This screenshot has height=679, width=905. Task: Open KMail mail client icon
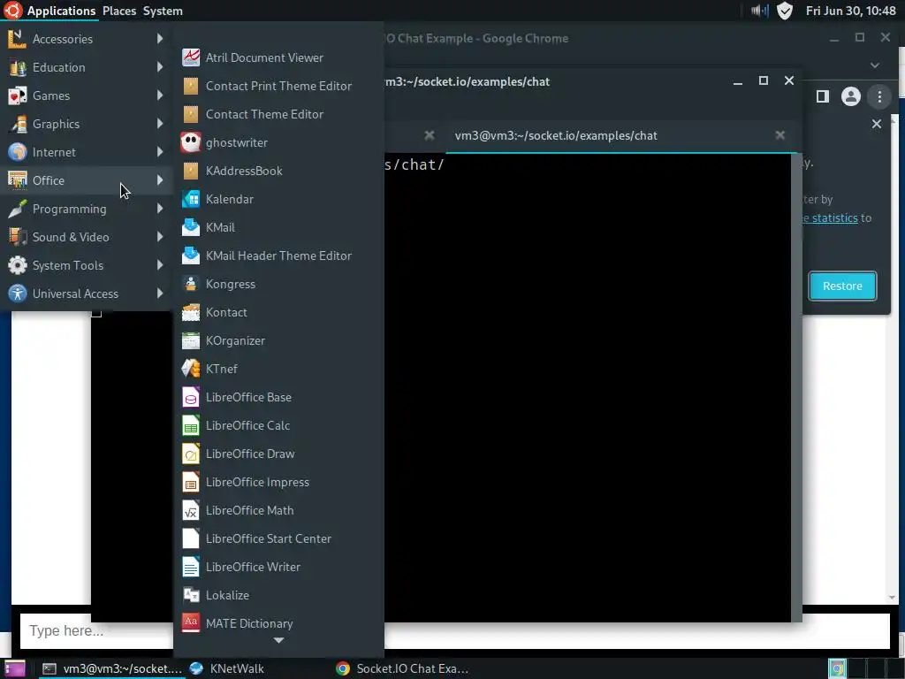pyautogui.click(x=191, y=227)
